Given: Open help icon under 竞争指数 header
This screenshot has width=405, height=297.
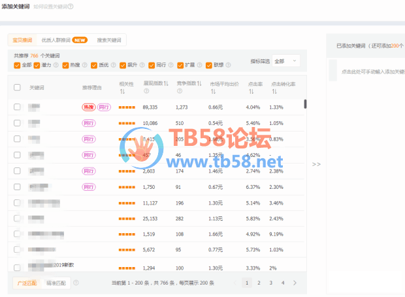Looking at the screenshot, I should pyautogui.click(x=180, y=91).
